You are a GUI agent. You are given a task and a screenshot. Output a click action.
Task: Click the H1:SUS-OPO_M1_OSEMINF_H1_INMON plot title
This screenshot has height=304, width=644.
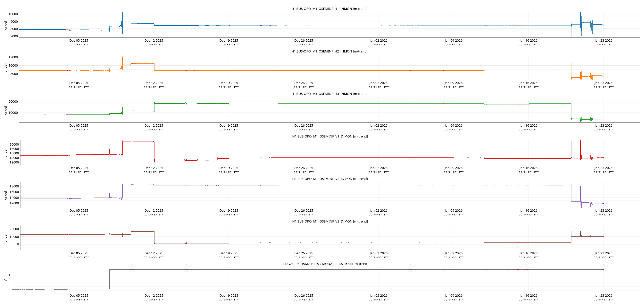329,9
